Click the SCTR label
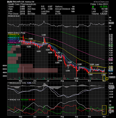 pyautogui.click(x=58, y=14)
